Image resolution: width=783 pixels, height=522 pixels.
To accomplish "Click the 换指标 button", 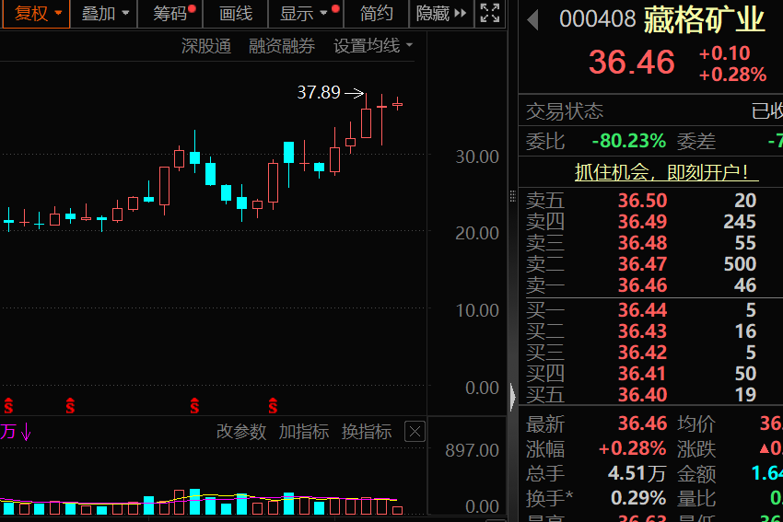I will click(367, 432).
